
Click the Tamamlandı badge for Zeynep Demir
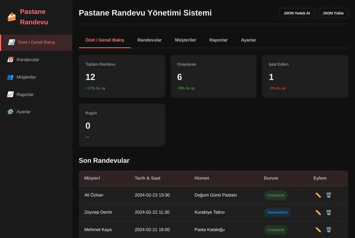pyautogui.click(x=277, y=213)
